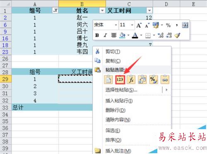Apply comma style in mini toolbar

[x=177, y=25]
